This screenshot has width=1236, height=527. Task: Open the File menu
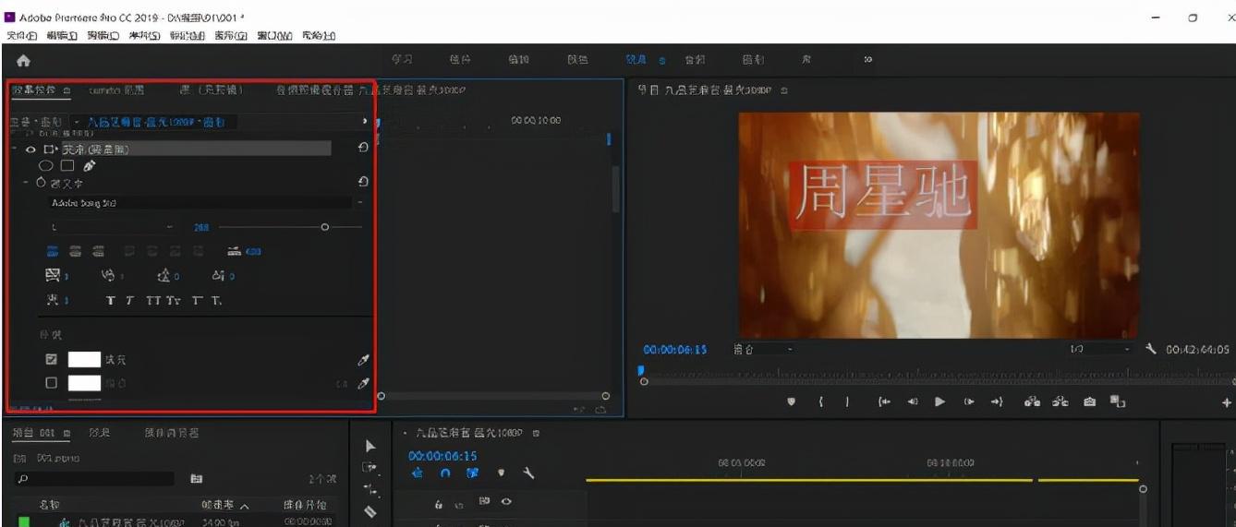coord(20,35)
